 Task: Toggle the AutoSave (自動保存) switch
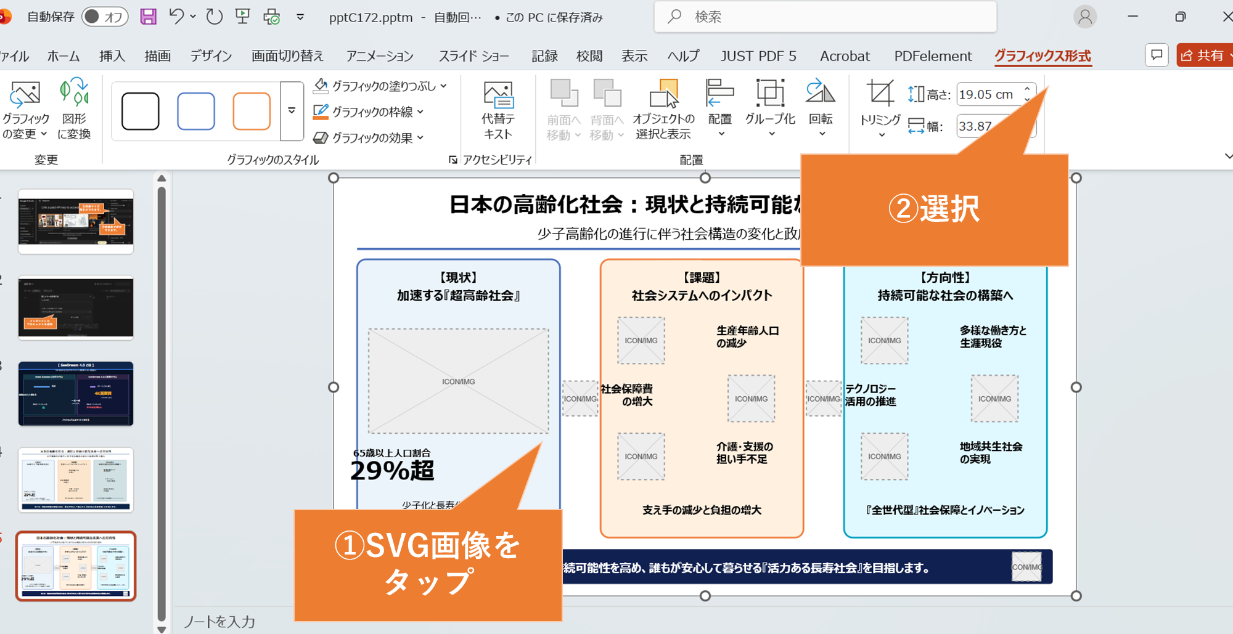104,17
